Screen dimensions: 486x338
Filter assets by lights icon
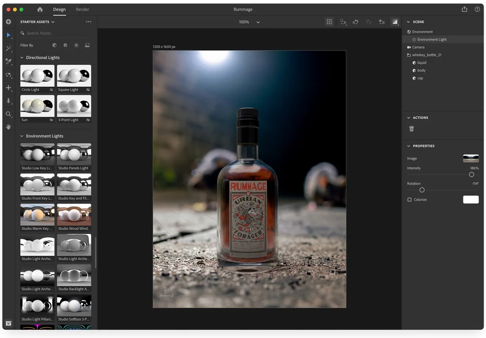[76, 45]
